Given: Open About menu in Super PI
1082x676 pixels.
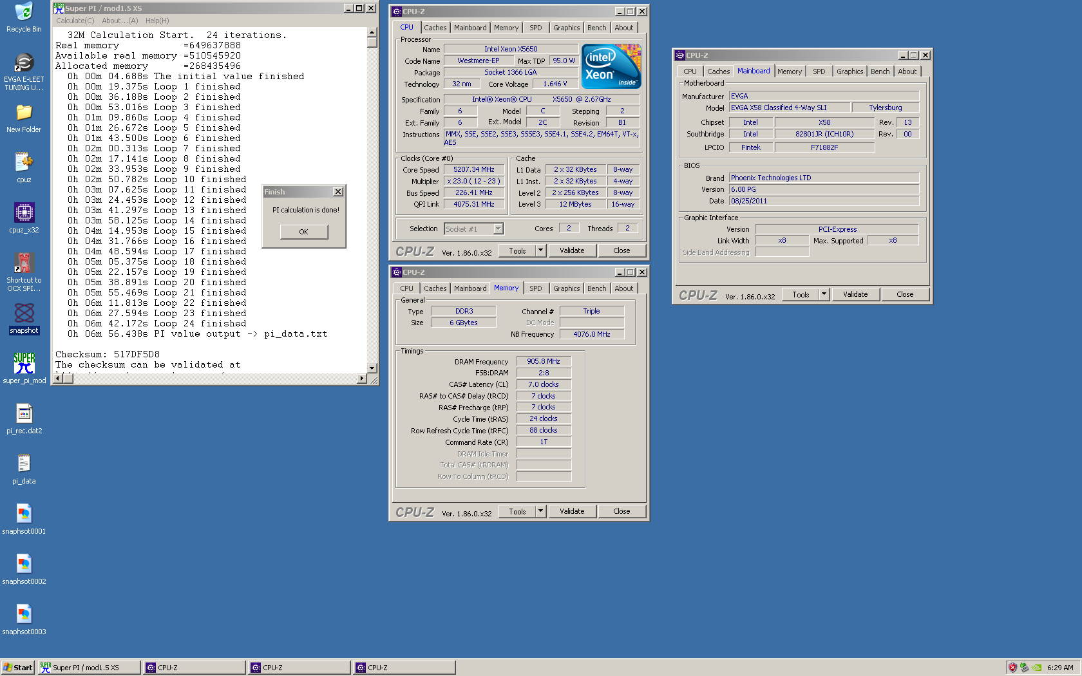Looking at the screenshot, I should 120,21.
